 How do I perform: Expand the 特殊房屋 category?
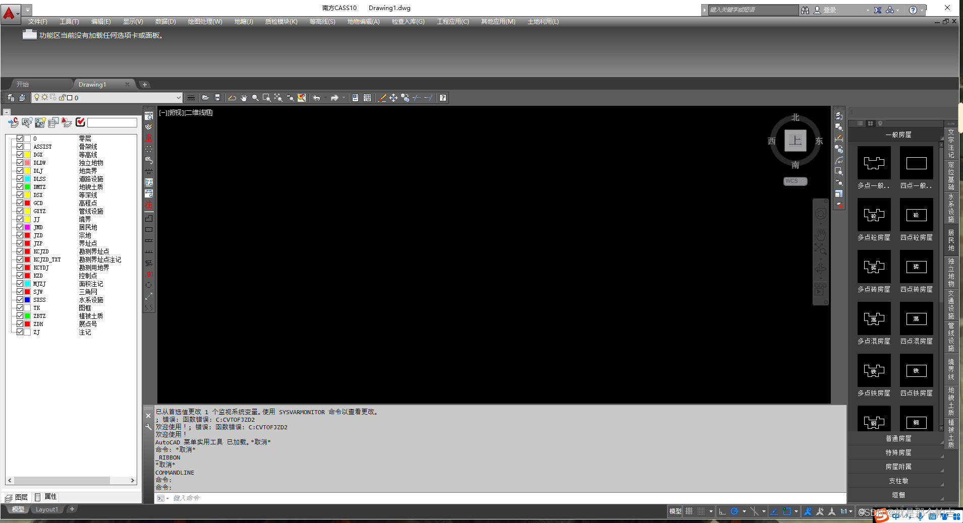(898, 452)
